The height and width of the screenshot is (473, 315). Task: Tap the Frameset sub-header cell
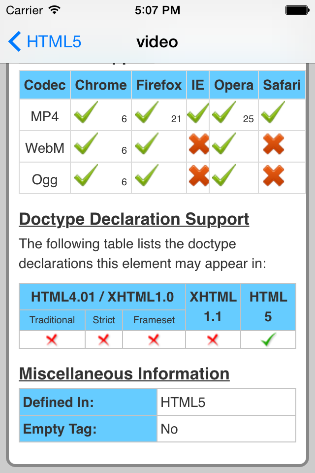[x=154, y=320]
